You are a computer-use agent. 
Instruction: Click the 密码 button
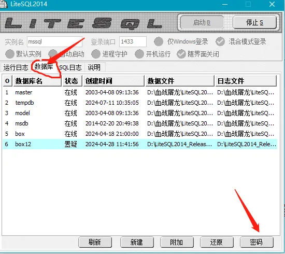[256, 242]
